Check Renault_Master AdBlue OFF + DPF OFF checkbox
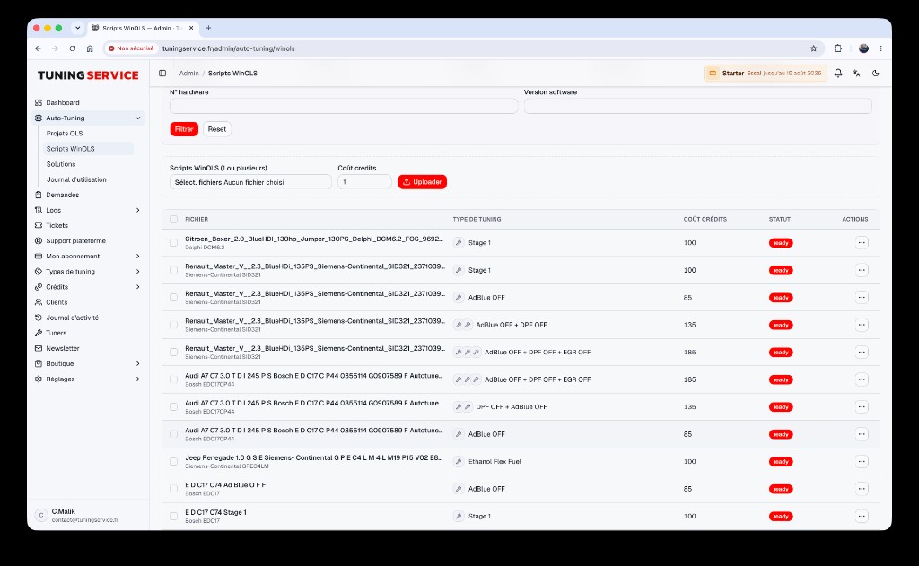The image size is (919, 566). coord(173,325)
